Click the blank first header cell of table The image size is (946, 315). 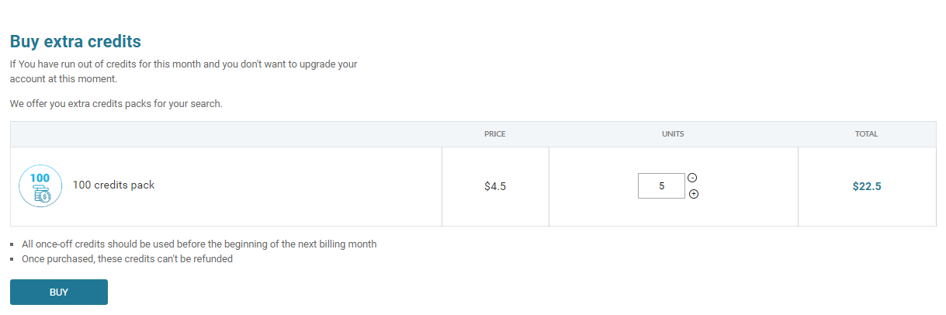click(226, 134)
